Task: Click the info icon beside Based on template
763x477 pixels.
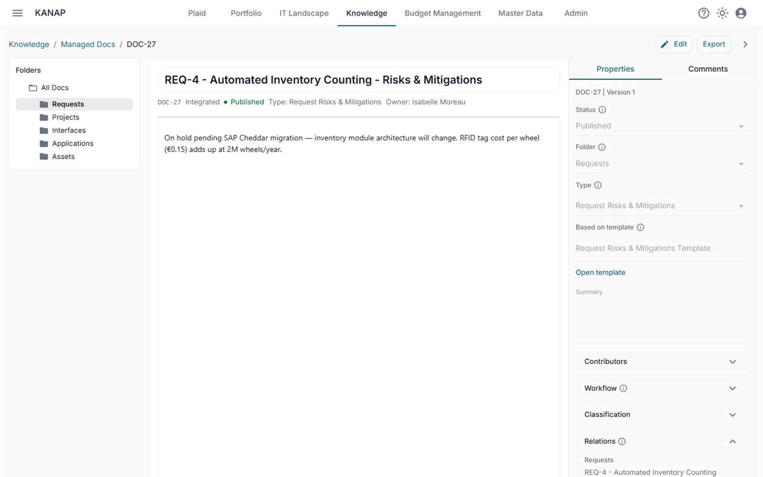Action: pos(640,227)
